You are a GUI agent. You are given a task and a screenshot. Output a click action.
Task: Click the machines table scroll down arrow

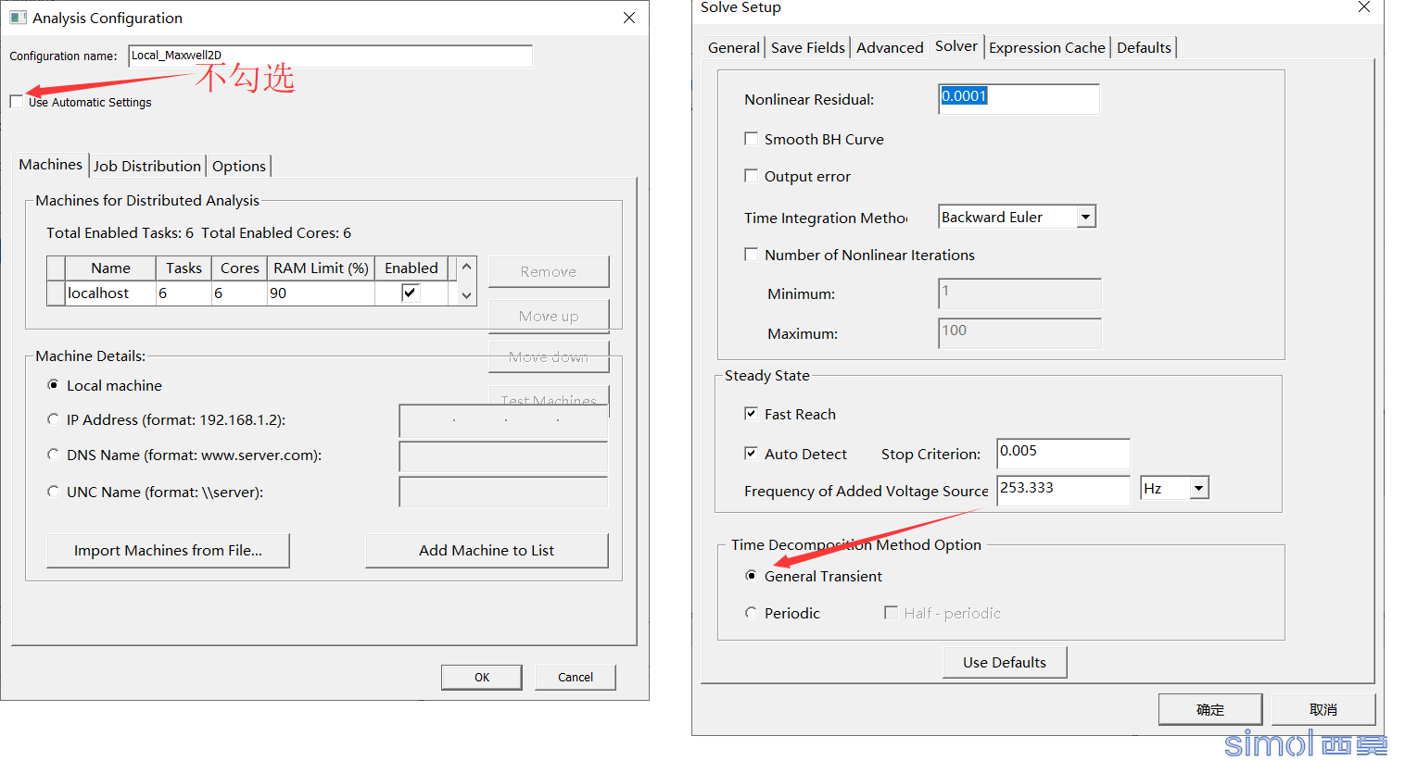(x=467, y=295)
